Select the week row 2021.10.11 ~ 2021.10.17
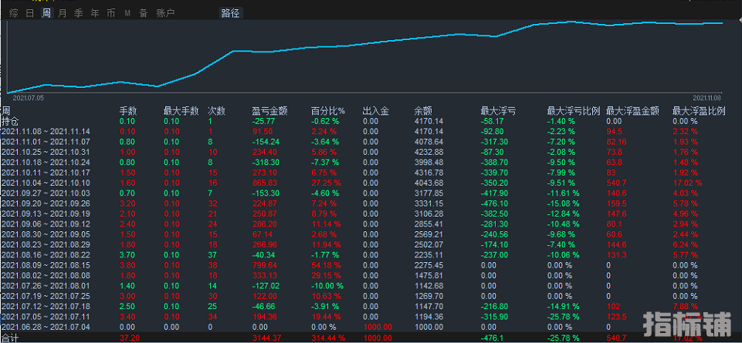The height and width of the screenshot is (343, 742). pos(46,173)
